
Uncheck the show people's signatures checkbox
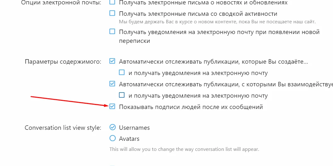112,106
